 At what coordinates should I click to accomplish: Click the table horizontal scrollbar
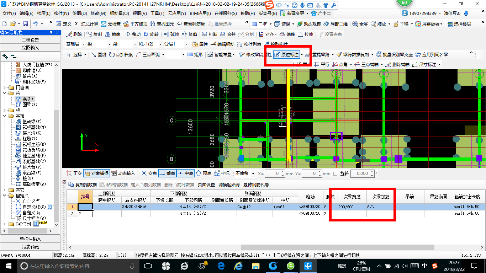tap(338, 247)
